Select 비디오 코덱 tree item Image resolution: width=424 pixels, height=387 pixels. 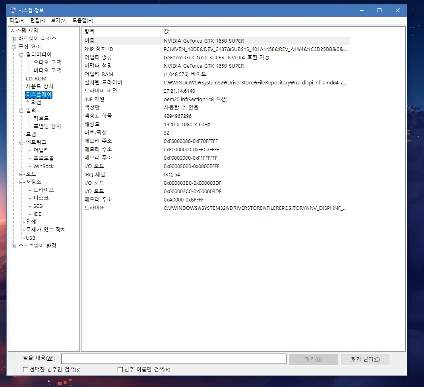[x=47, y=70]
